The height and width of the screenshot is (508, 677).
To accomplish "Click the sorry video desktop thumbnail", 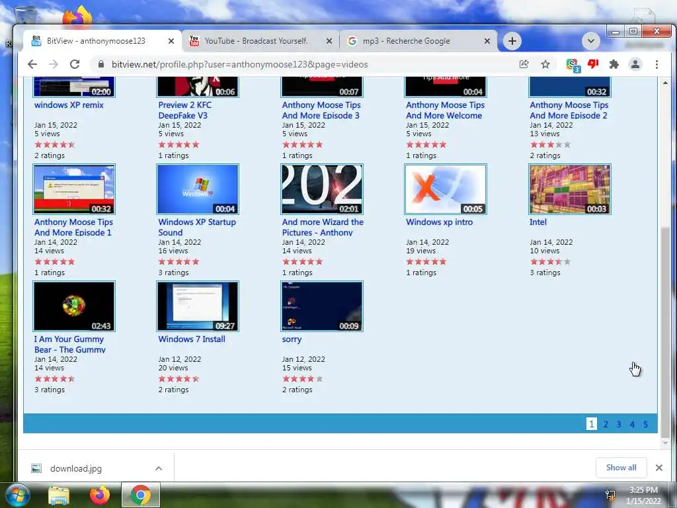I will point(322,306).
